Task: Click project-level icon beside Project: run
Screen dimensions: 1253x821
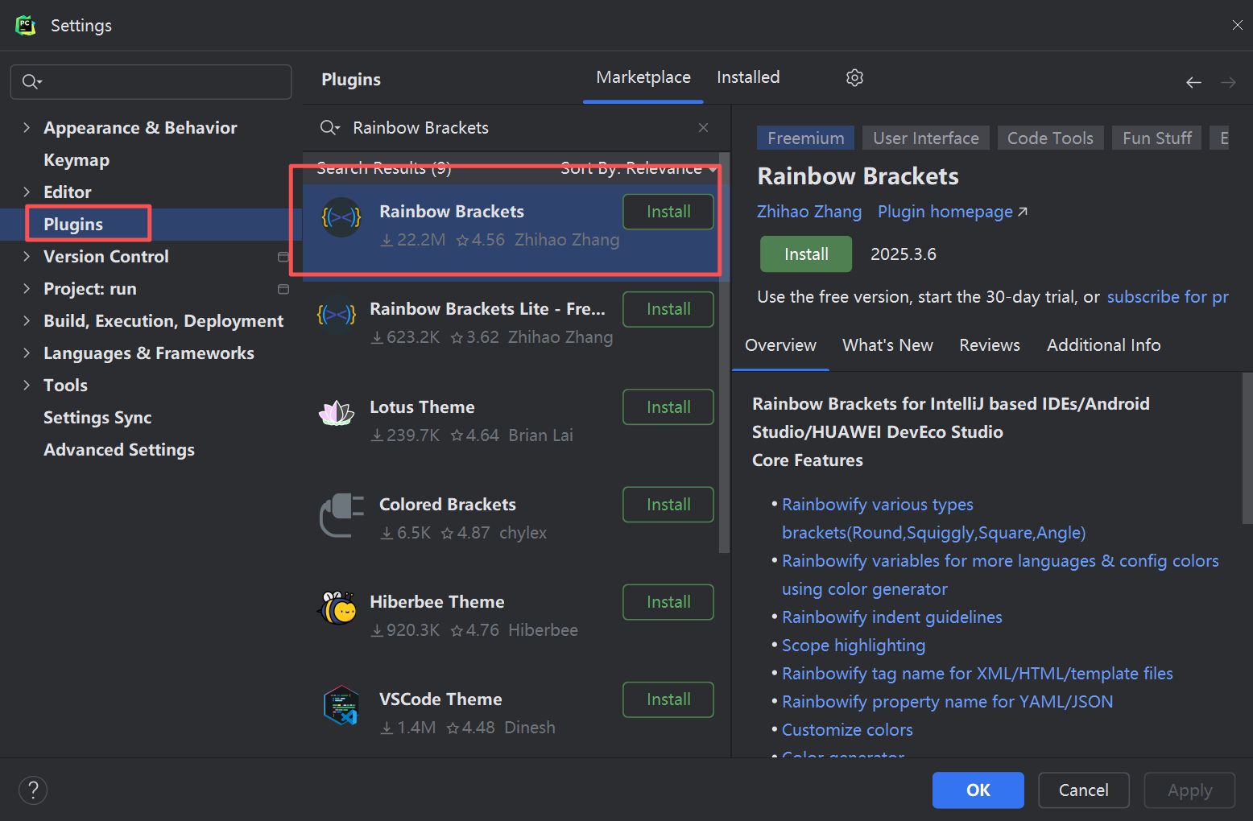Action: (x=283, y=289)
